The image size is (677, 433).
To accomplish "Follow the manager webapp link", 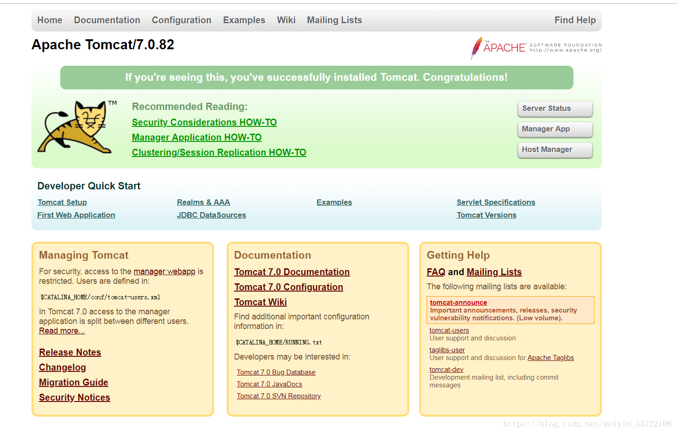I will tap(164, 271).
